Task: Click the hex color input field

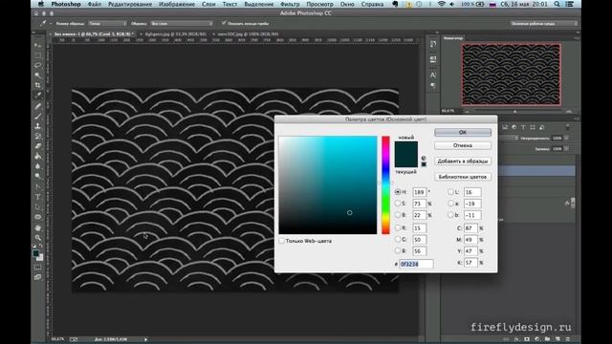Action: click(416, 264)
